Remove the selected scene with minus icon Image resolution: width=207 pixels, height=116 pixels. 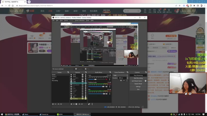tap(55, 104)
